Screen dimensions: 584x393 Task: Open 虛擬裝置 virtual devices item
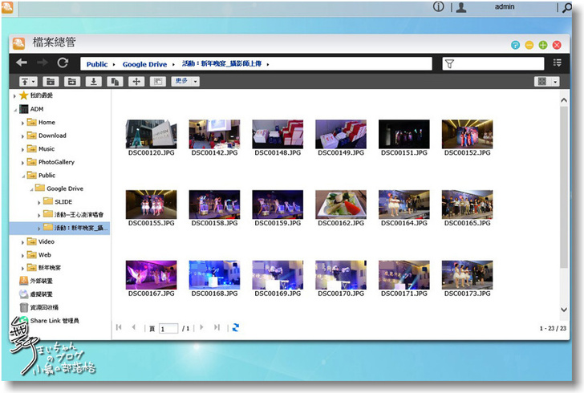pyautogui.click(x=41, y=294)
